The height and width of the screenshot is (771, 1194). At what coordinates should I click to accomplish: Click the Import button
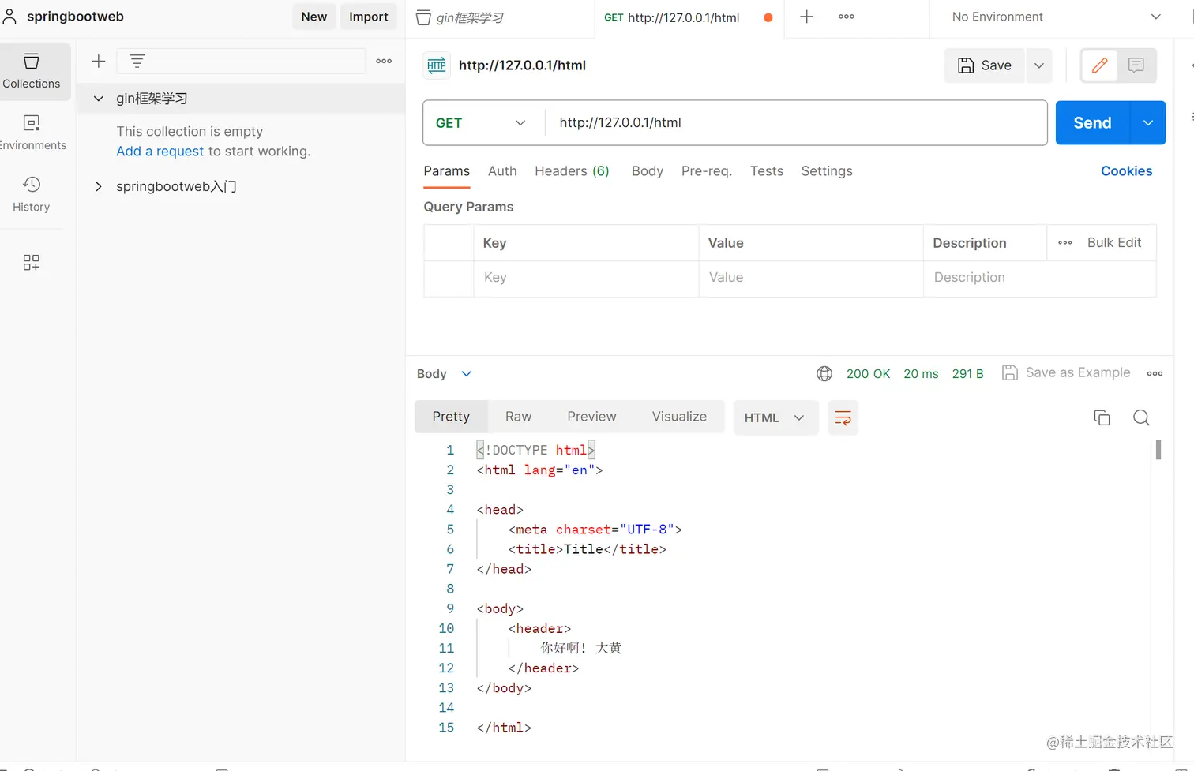click(x=369, y=17)
